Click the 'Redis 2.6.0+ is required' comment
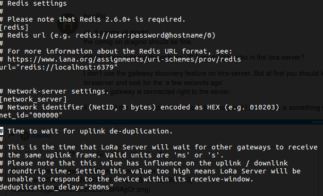The width and height of the screenshot is (323, 196). point(132,19)
